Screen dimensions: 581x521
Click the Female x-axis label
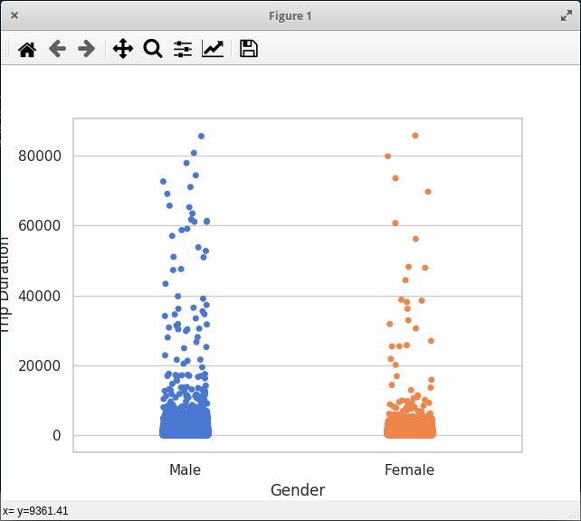(409, 470)
